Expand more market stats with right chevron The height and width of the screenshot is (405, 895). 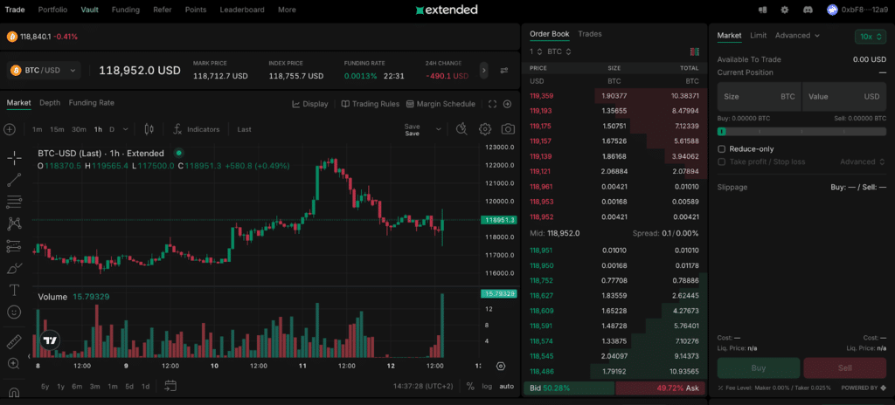coord(484,70)
